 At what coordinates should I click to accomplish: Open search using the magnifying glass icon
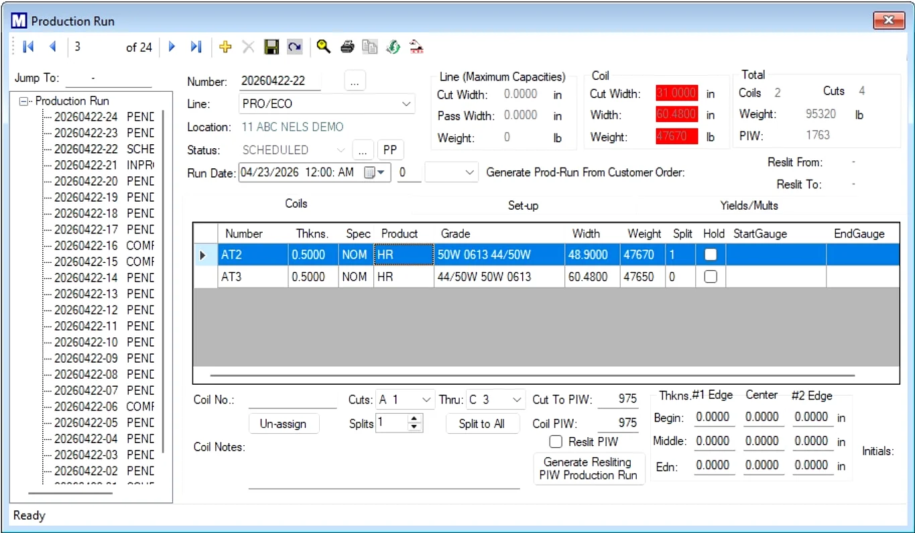point(324,46)
